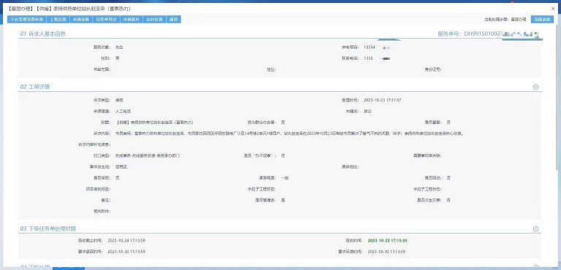Click the 不在受理范围申请 button
561x270 pixels.
coord(27,19)
